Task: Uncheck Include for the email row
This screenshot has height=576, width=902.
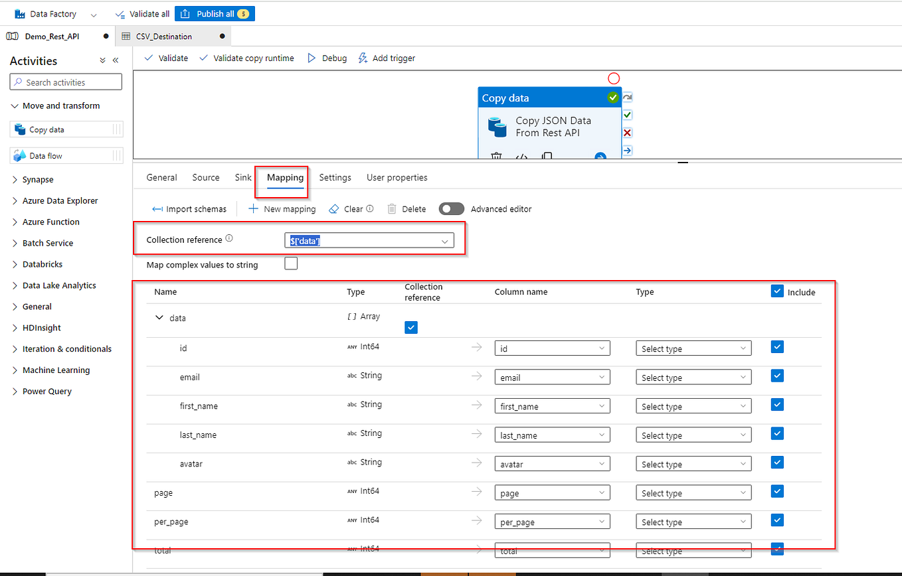Action: point(776,376)
